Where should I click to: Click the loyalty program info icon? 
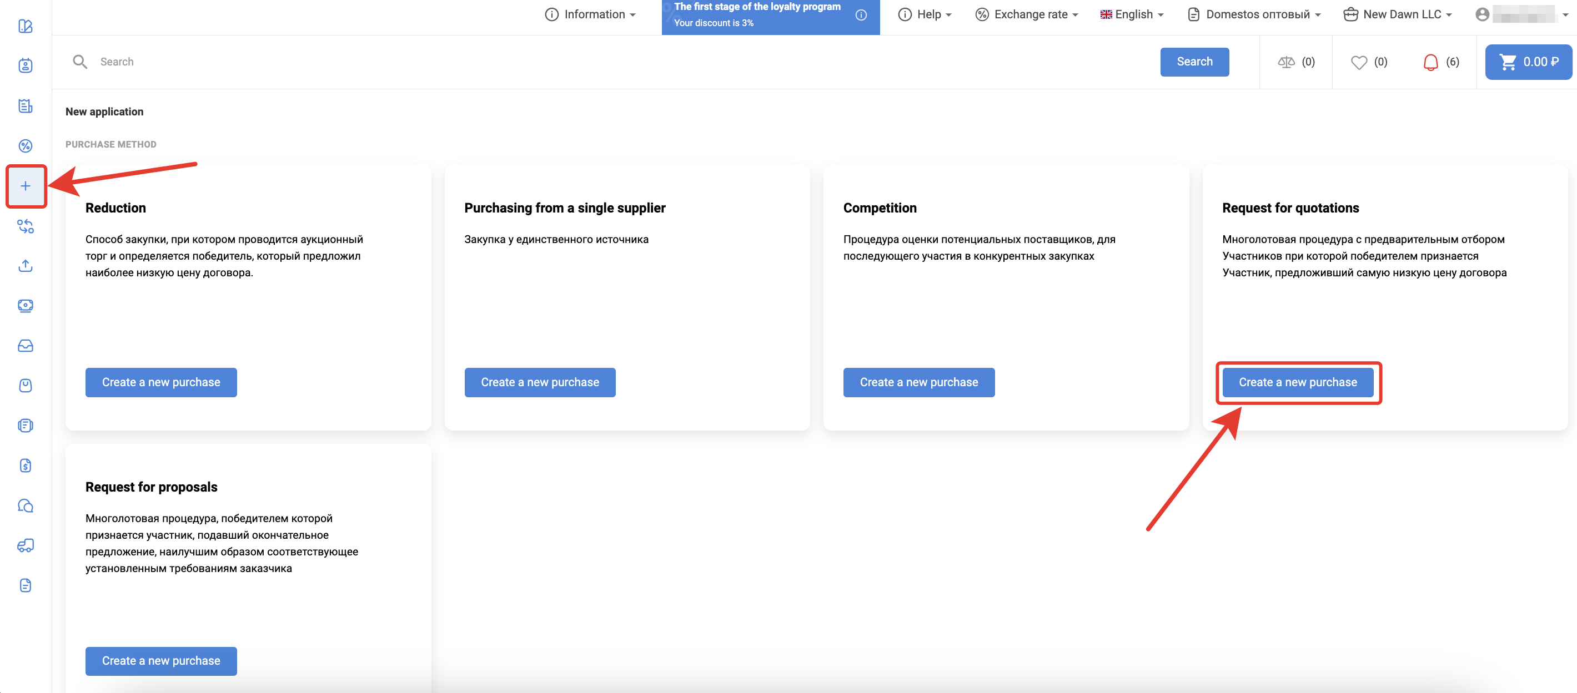click(x=861, y=16)
